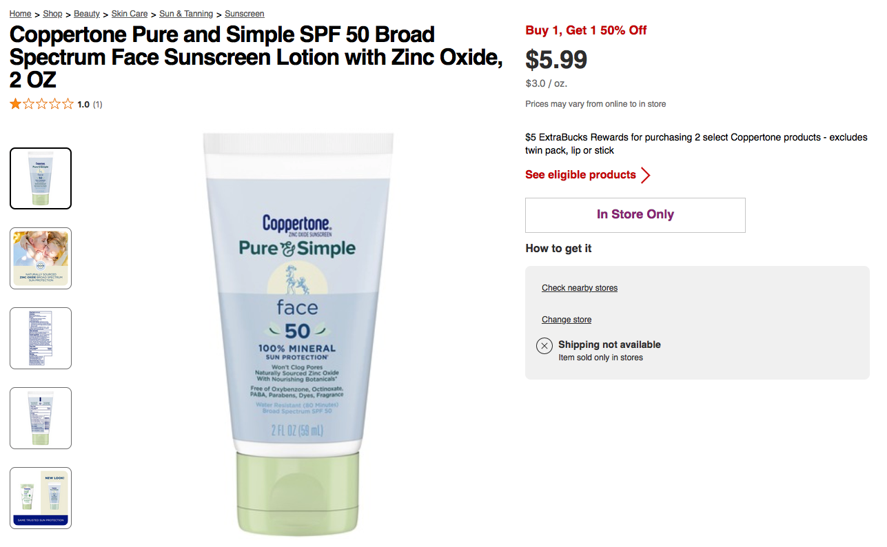
Task: Open the Beauty breadcrumb link
Action: pos(87,14)
